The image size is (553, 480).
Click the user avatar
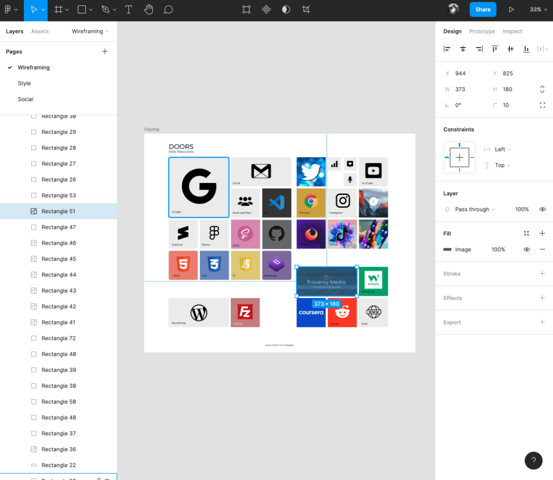[454, 9]
